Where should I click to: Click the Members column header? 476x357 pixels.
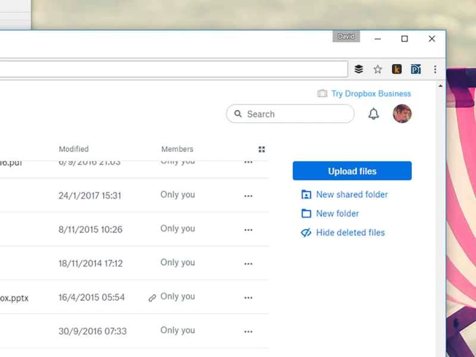point(177,149)
